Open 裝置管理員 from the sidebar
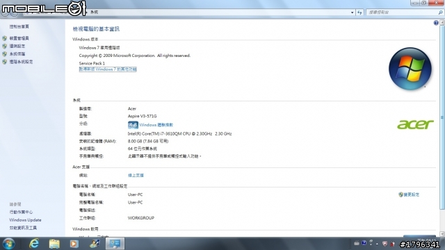The height and width of the screenshot is (250, 445). [19, 38]
